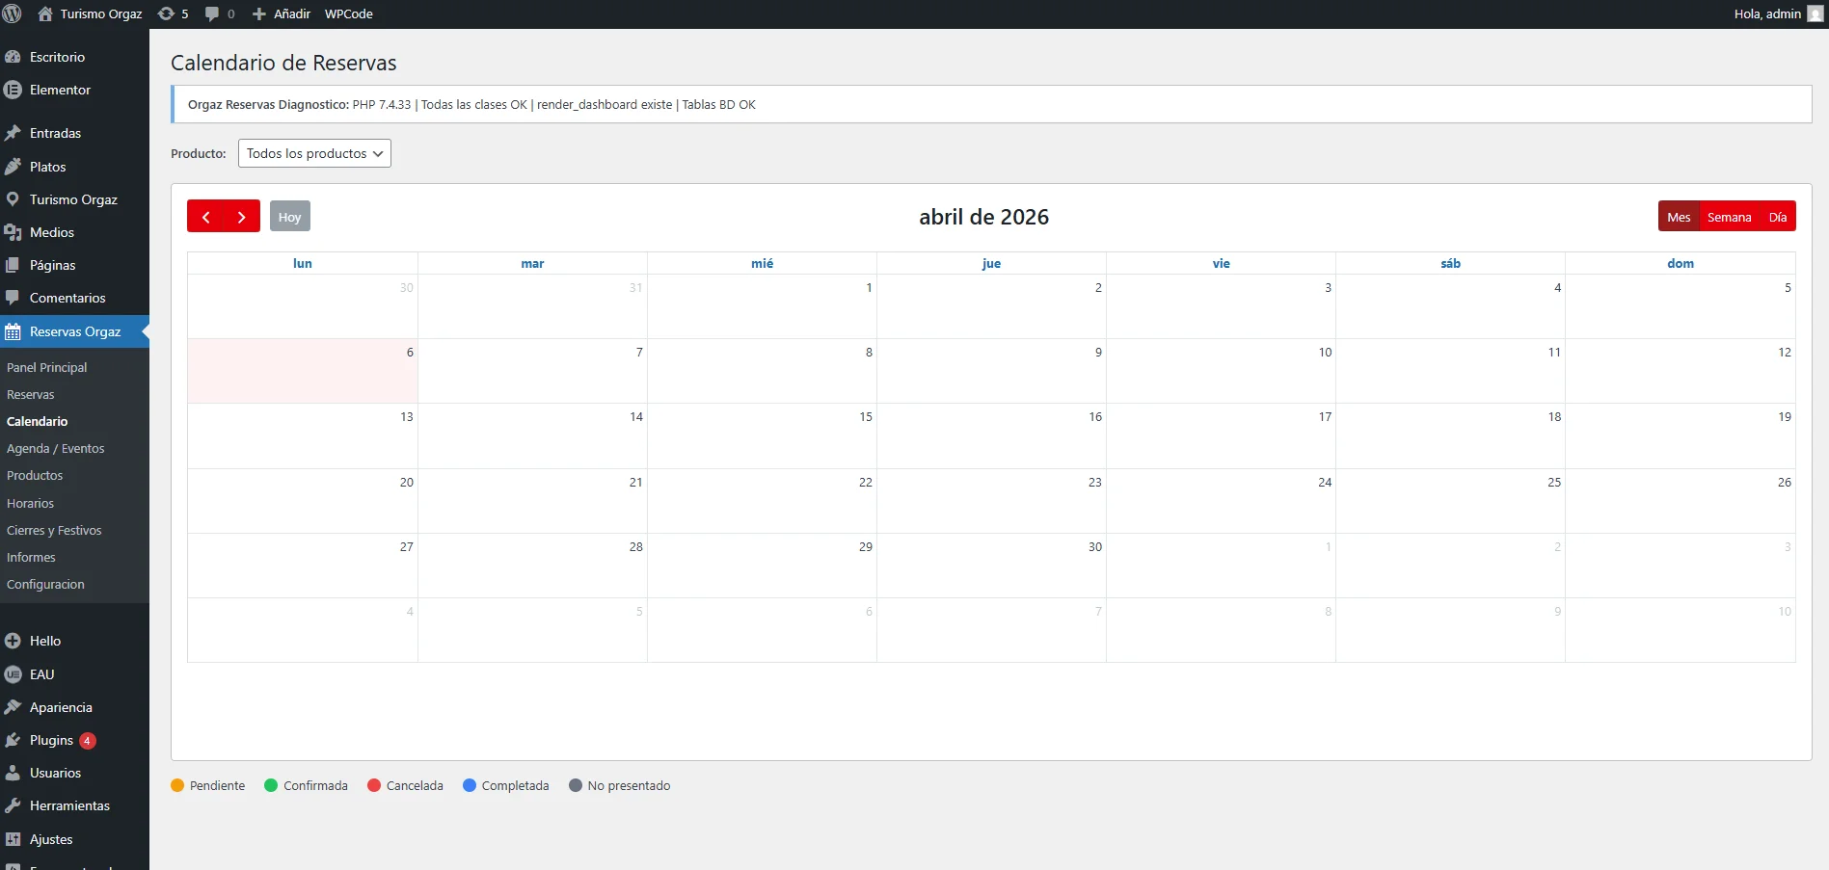The height and width of the screenshot is (870, 1829).
Task: Click the green Confirmada legend dot
Action: (x=271, y=785)
